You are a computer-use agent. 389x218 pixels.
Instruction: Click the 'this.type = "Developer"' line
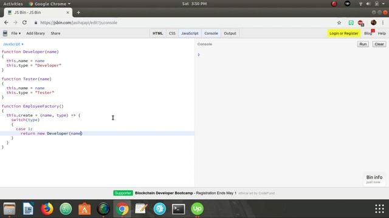pyautogui.click(x=34, y=65)
